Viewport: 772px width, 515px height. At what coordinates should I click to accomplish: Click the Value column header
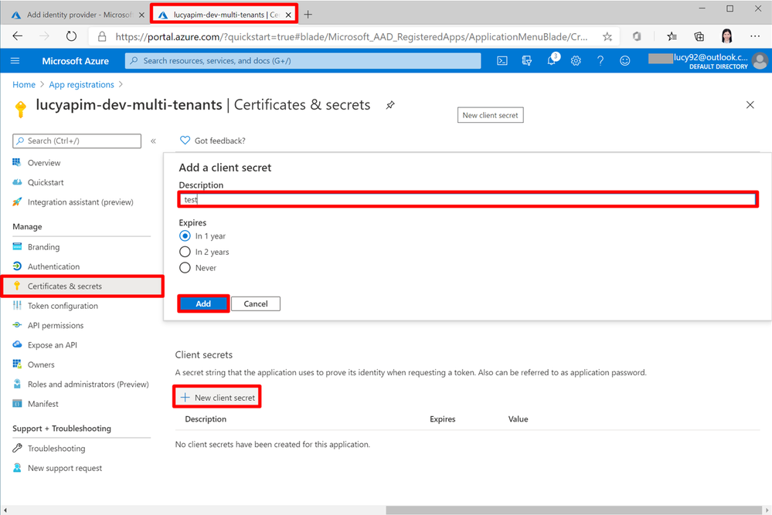[518, 419]
